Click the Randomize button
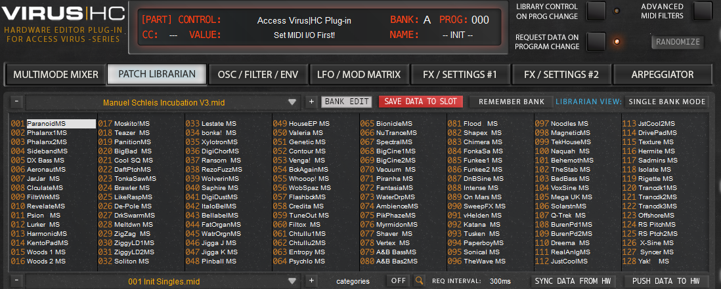 click(x=678, y=42)
